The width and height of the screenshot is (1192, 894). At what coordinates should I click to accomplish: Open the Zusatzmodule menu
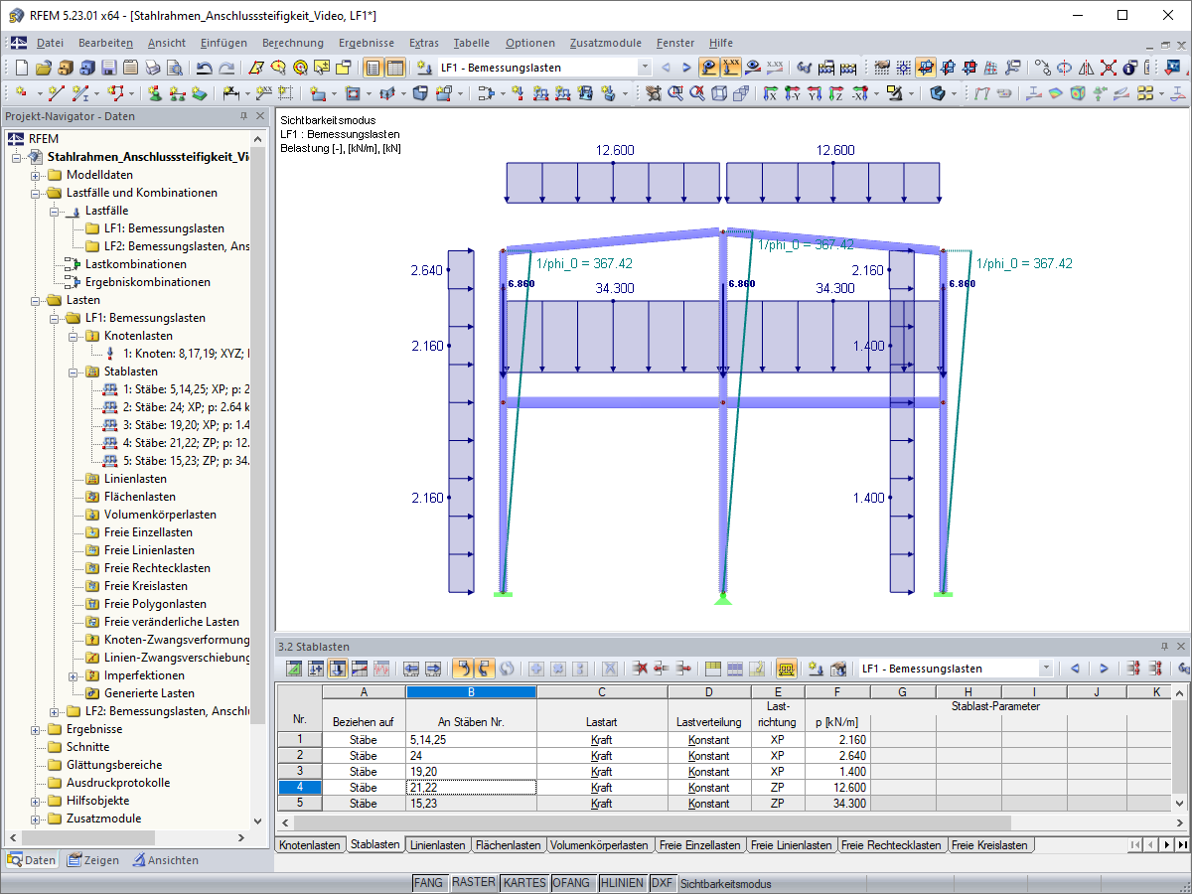point(605,43)
